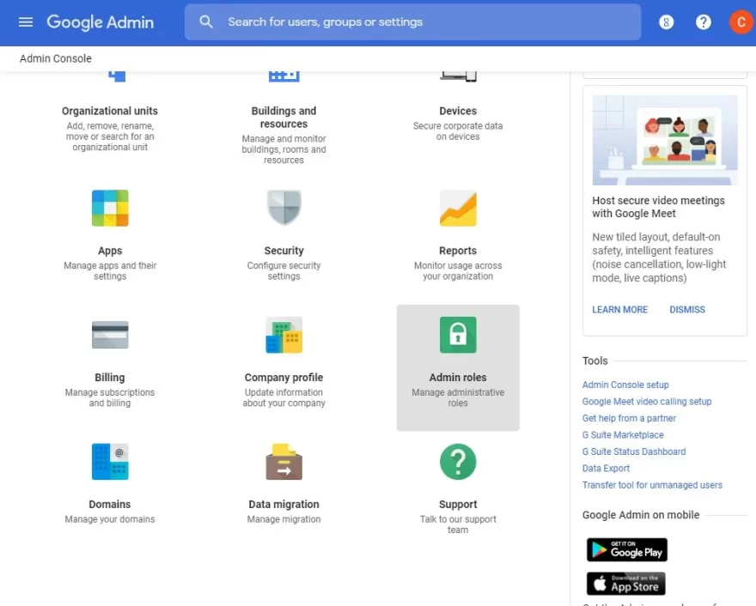Select the Apps title
Screen dimensions: 756x606
click(110, 251)
